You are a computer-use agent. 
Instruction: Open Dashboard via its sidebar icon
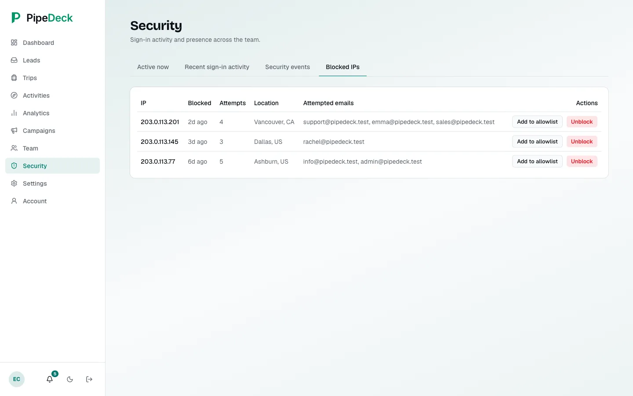click(x=14, y=43)
